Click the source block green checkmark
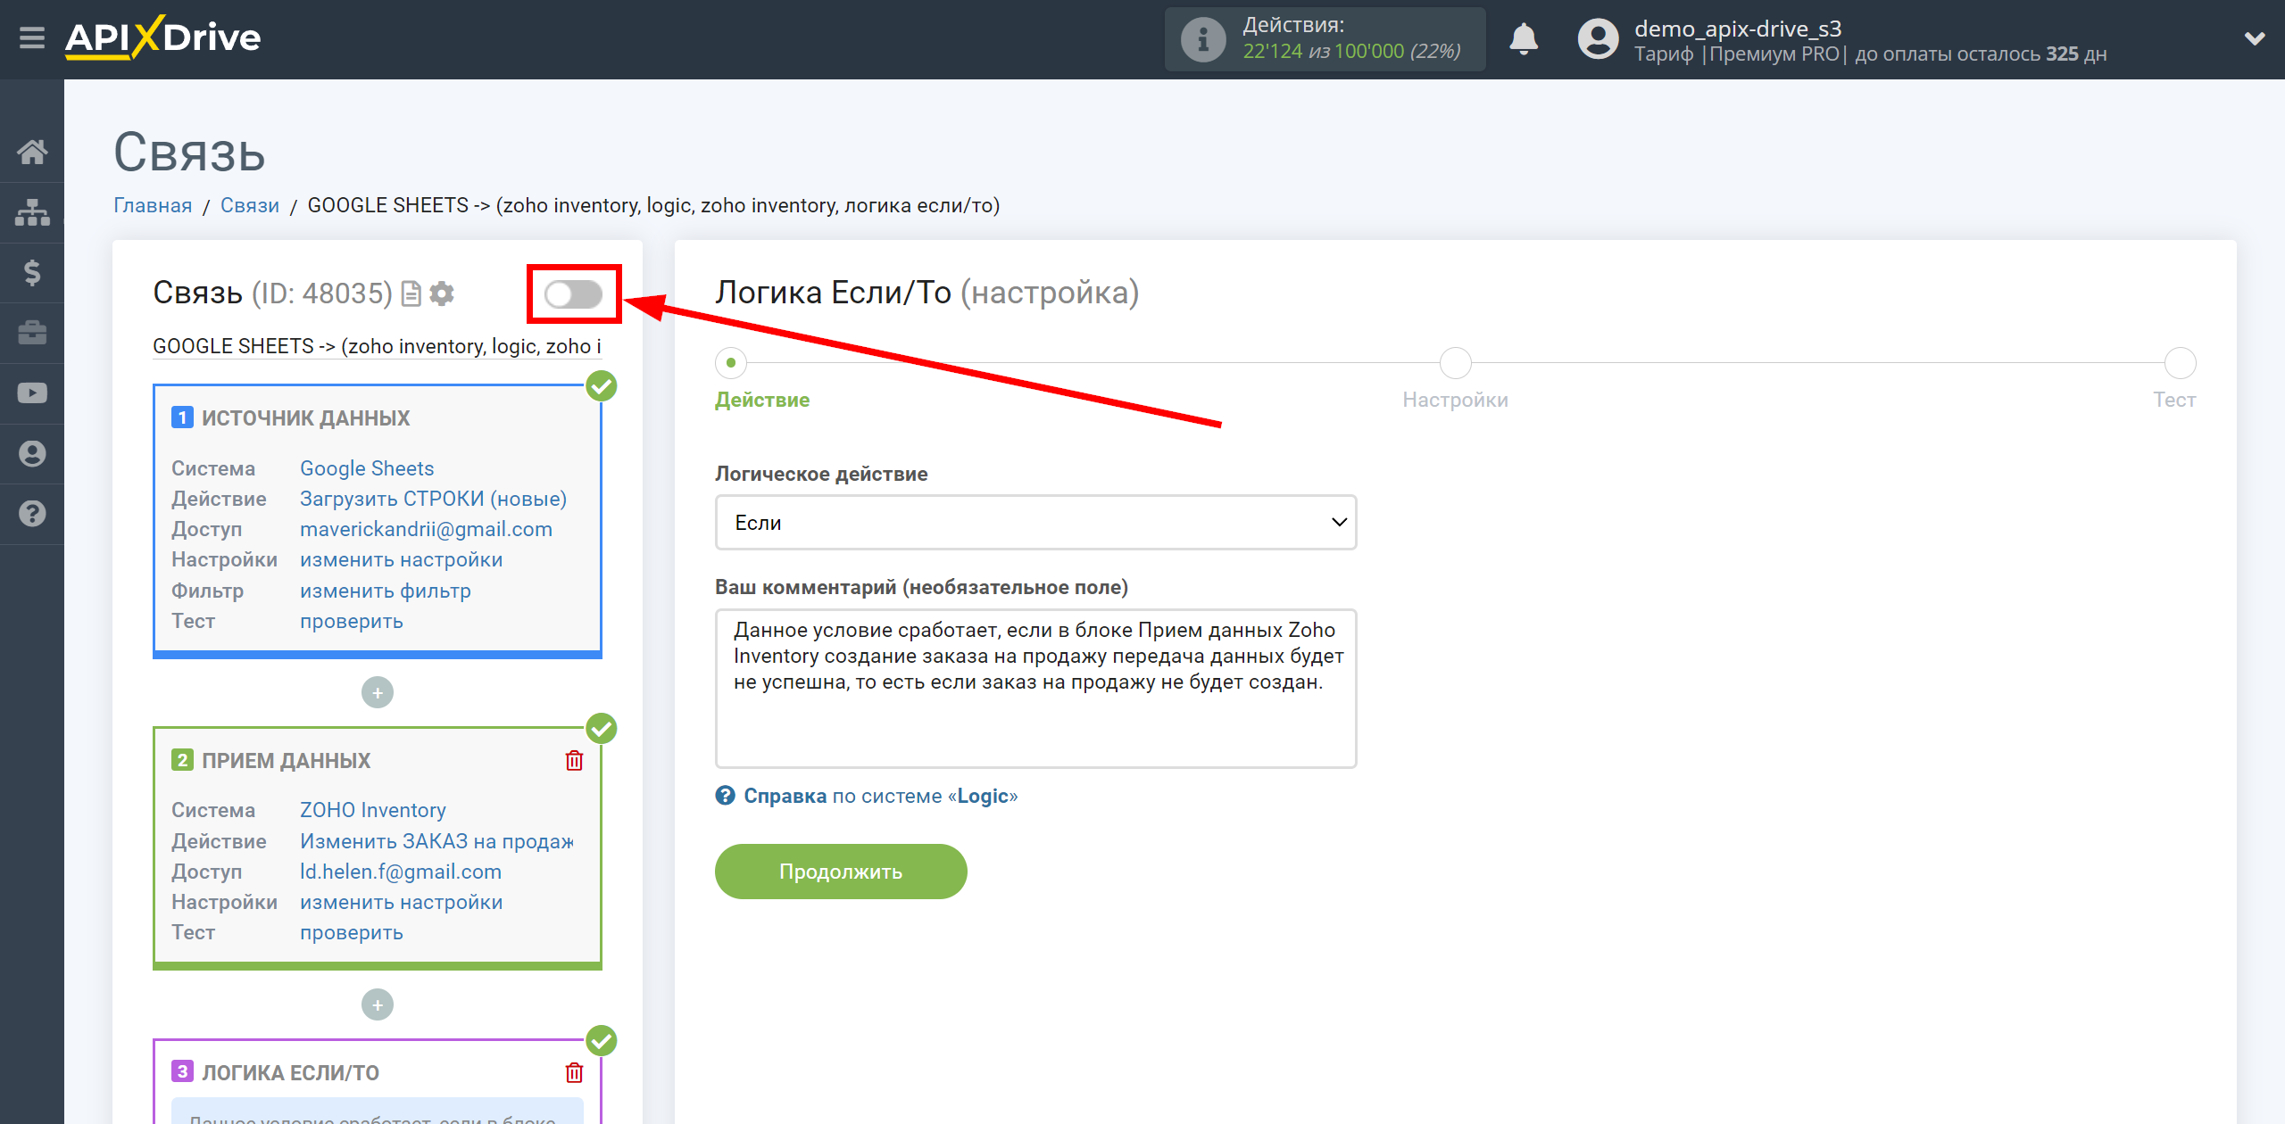2285x1124 pixels. (602, 386)
